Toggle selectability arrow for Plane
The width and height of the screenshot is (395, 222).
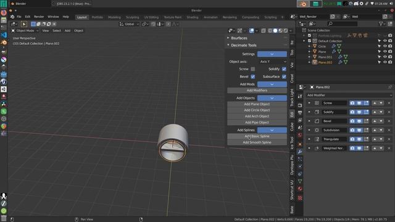(x=380, y=52)
